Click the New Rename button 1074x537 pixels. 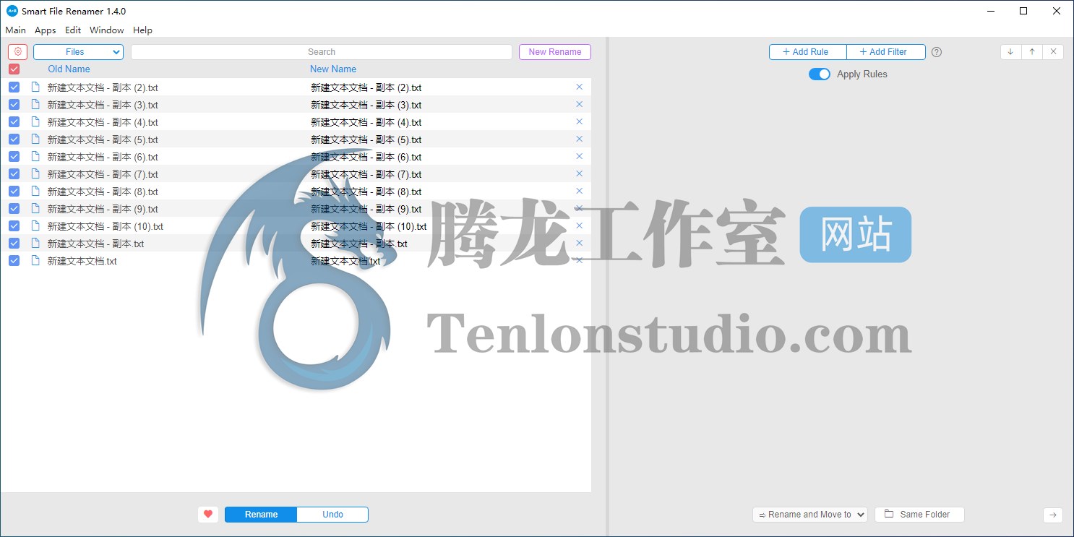(555, 52)
